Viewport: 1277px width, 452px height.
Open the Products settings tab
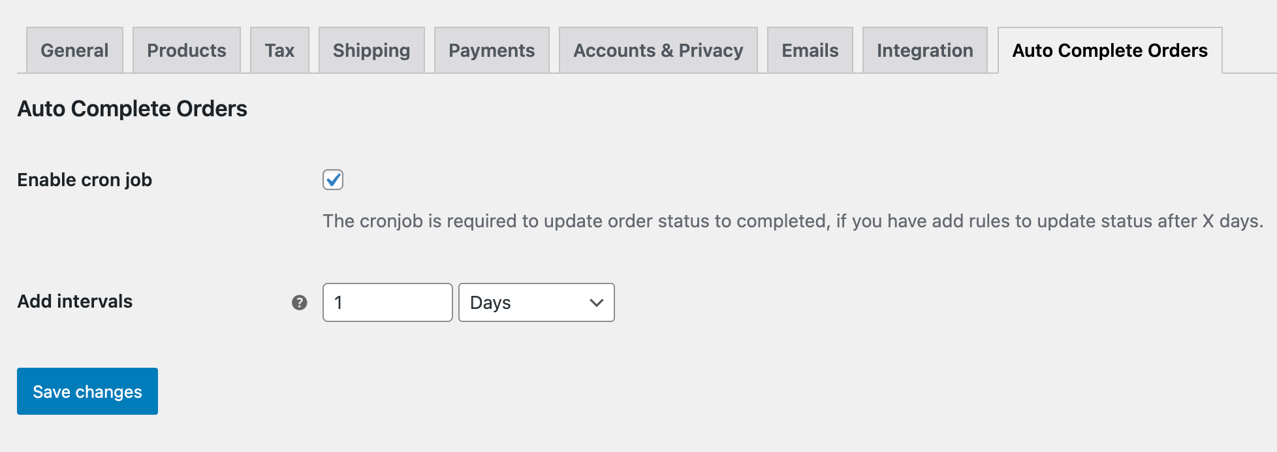tap(187, 50)
